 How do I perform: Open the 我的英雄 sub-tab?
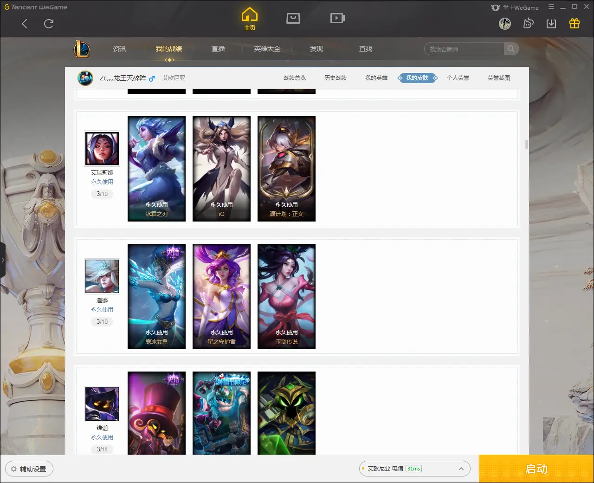[376, 78]
